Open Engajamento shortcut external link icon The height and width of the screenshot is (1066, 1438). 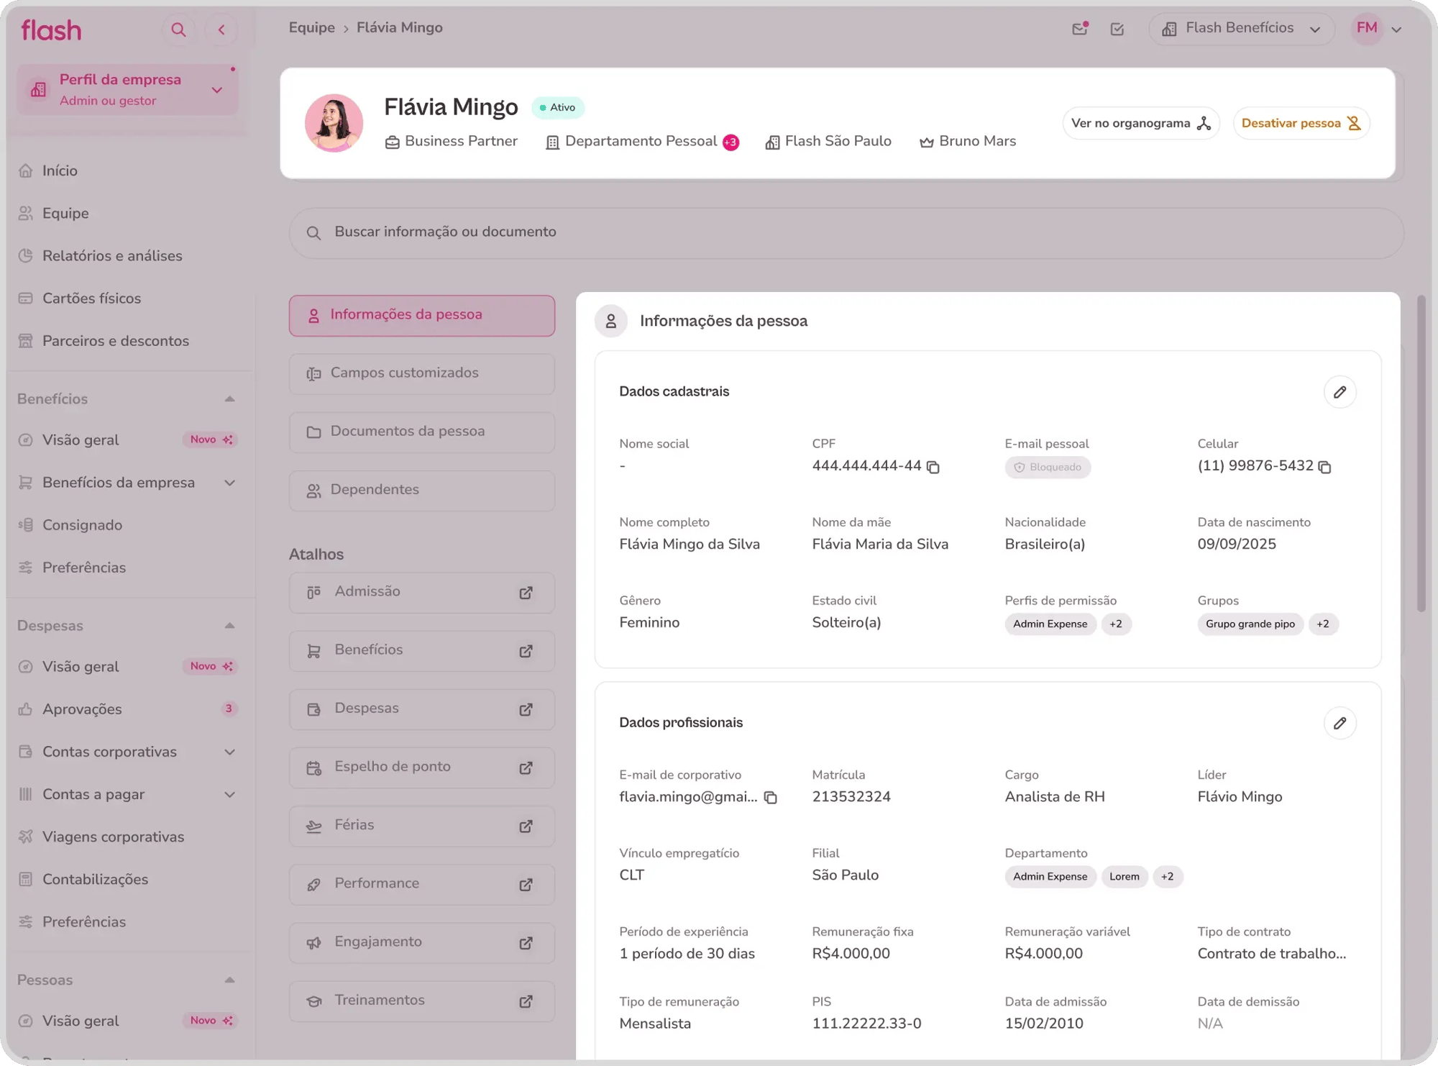(526, 942)
